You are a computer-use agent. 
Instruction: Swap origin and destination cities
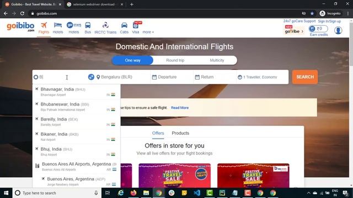coord(91,77)
